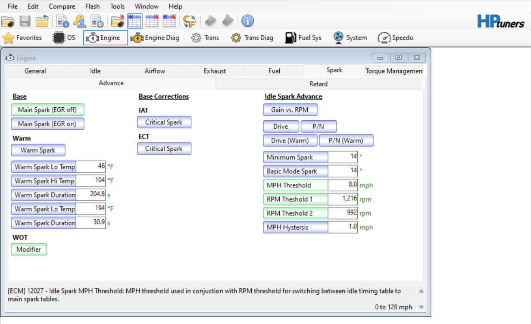Image resolution: width=531 pixels, height=324 pixels.
Task: Open the Main Spark (EGR off) table
Action: [47, 110]
